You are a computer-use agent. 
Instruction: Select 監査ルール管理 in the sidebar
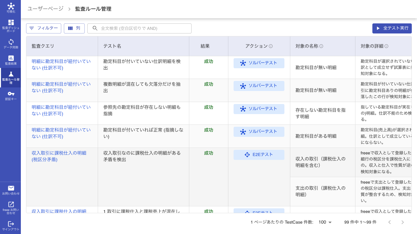10,77
